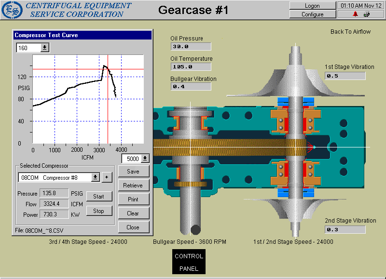Click the 160 value in the pressure scale box
Viewport: 386px width, 279px height.
point(23,48)
